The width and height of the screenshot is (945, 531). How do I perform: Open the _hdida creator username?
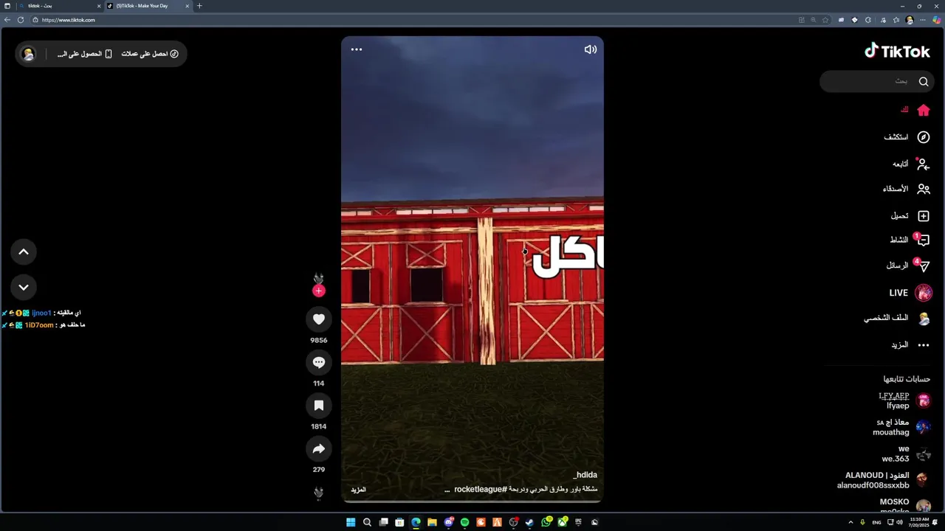point(585,475)
